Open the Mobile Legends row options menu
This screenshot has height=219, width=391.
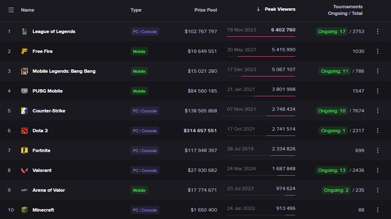(x=378, y=71)
